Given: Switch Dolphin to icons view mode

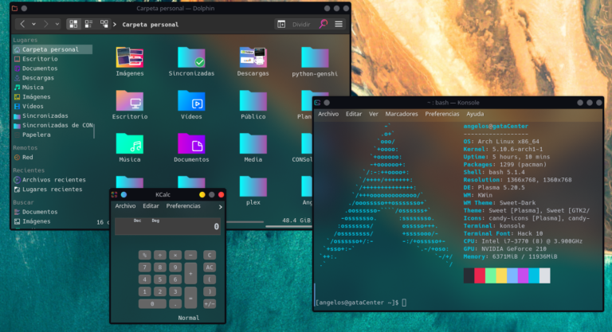Looking at the screenshot, I should [x=73, y=24].
